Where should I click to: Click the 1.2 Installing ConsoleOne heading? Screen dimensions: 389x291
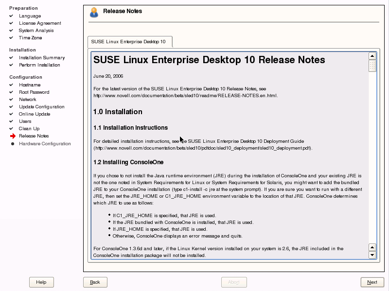128,162
